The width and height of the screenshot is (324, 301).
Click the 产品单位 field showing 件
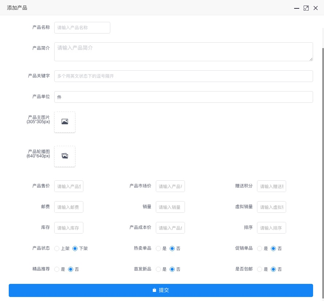tap(183, 97)
